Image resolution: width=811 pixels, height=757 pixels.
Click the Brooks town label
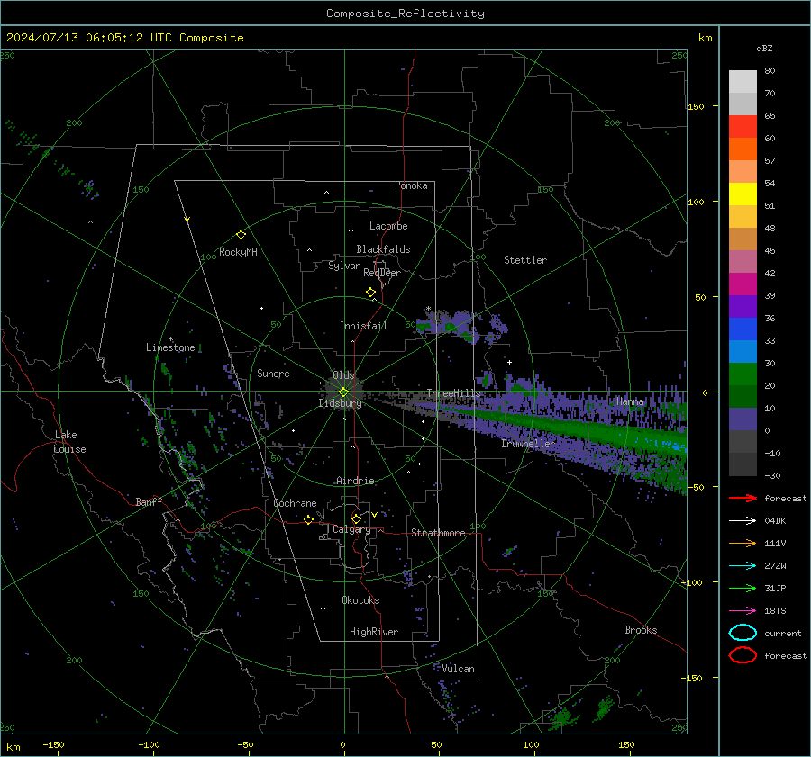pyautogui.click(x=641, y=630)
